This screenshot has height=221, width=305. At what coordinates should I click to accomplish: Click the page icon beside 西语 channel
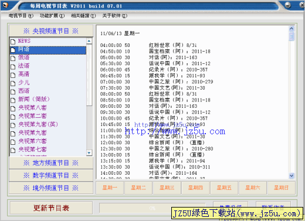click(x=13, y=91)
